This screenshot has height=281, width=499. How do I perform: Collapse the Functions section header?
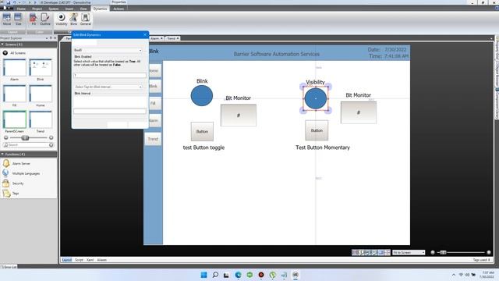point(29,155)
